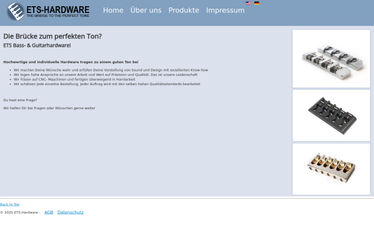
Task: Click text 'Du hast eine Frage?'
Action: (x=21, y=100)
